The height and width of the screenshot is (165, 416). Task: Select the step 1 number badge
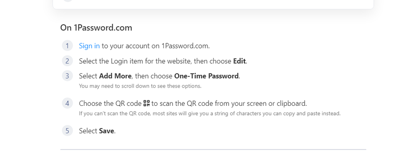click(x=68, y=46)
